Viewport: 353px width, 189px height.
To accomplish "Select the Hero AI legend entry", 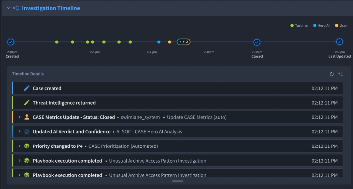I will 321,26.
